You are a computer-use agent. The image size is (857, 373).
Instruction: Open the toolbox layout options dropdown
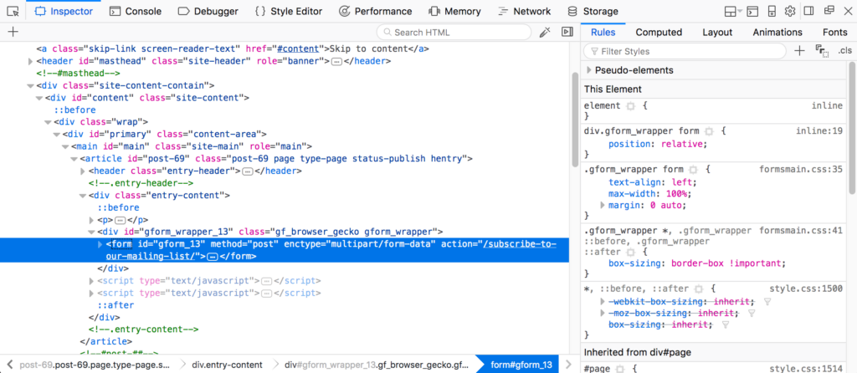coord(732,11)
